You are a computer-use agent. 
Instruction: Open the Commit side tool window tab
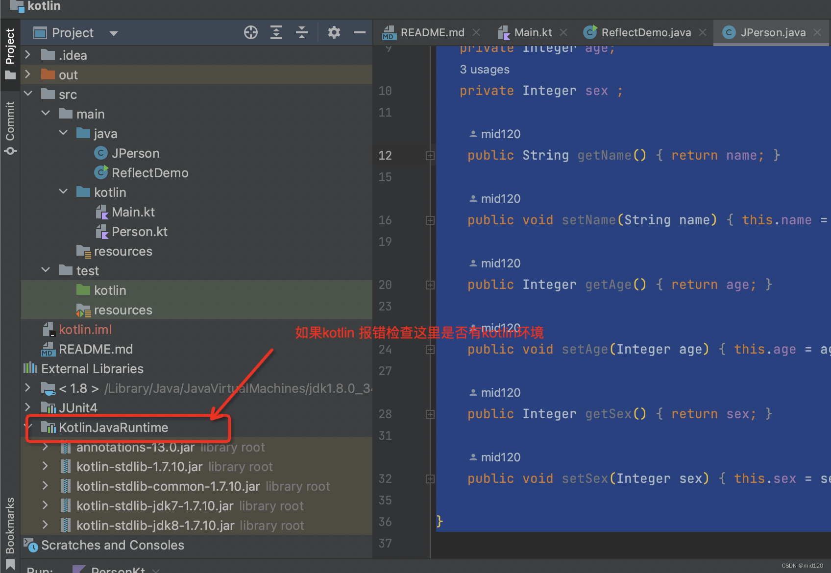(10, 128)
